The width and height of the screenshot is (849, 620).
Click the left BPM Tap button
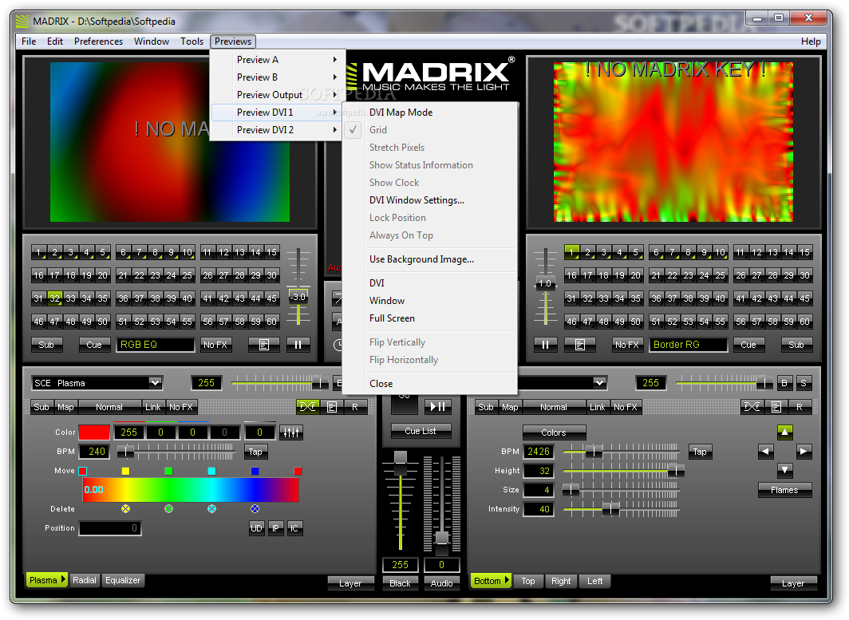(x=255, y=452)
